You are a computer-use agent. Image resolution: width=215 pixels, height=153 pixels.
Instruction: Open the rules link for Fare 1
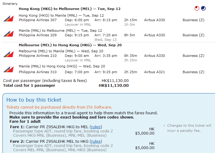pyautogui.click(x=96, y=127)
